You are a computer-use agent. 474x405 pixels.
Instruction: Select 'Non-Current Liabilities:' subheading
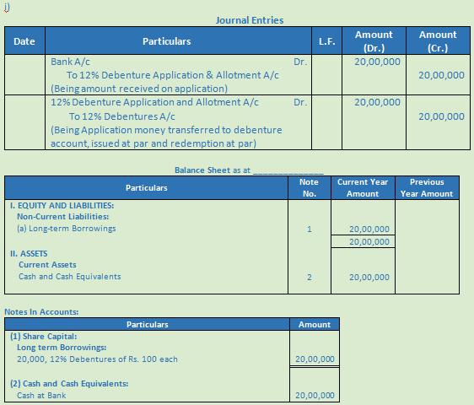click(63, 217)
